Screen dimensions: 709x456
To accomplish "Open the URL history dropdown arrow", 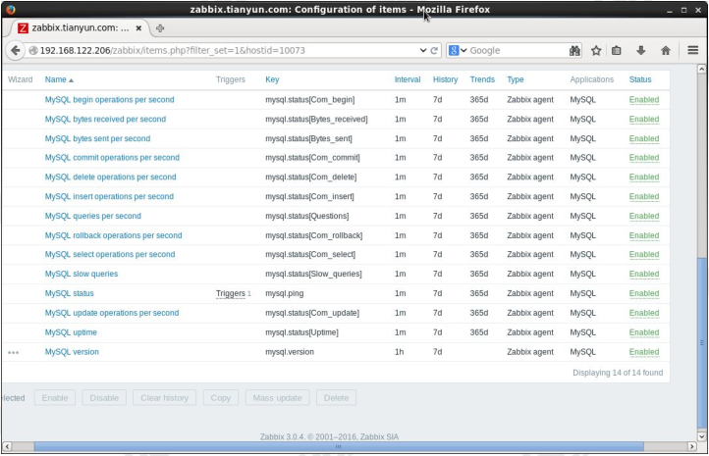I will click(423, 51).
